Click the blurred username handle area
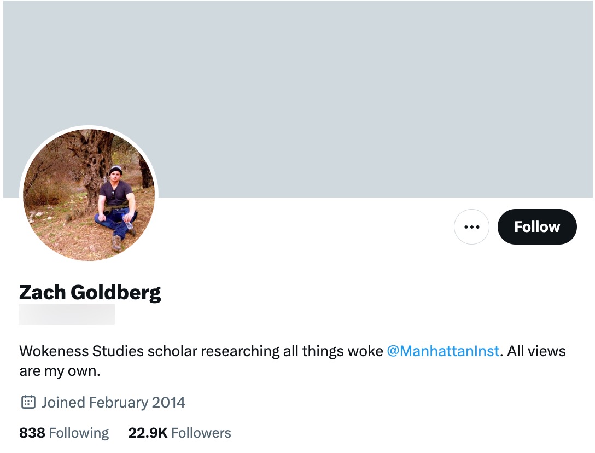The width and height of the screenshot is (595, 453). click(x=67, y=314)
